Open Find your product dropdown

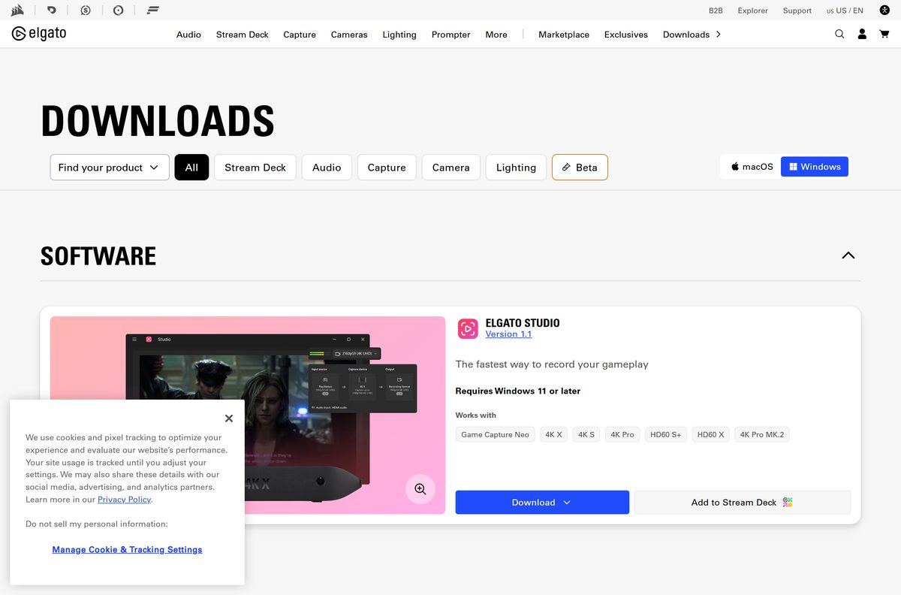[x=109, y=168]
